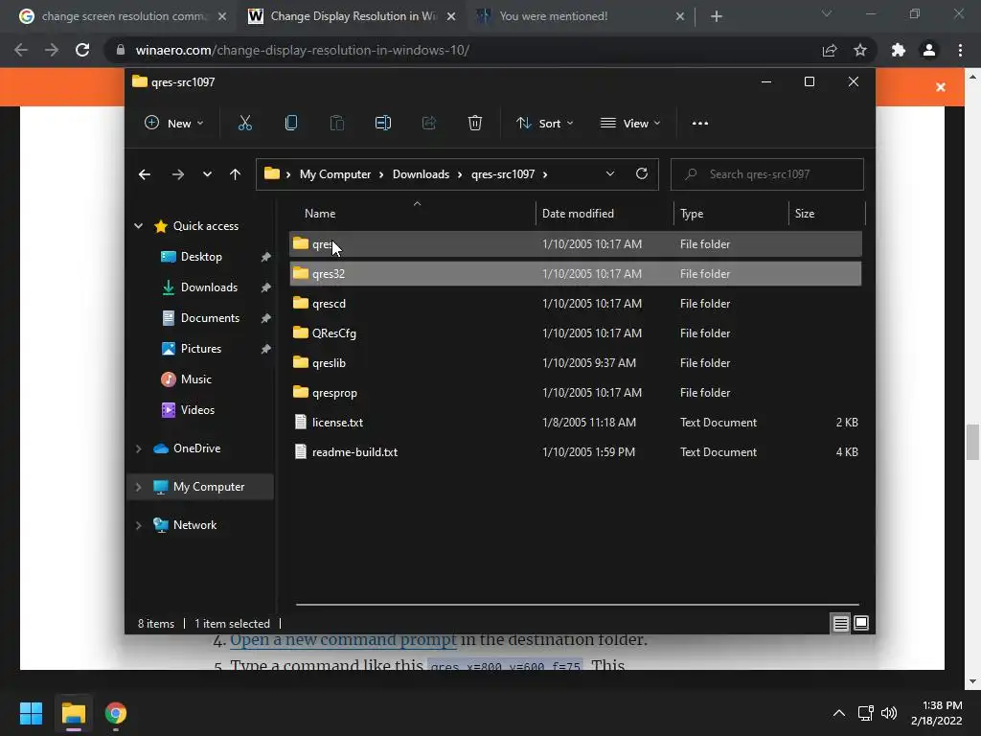Reload the winaero page in Chrome
The width and height of the screenshot is (981, 736).
click(x=82, y=50)
